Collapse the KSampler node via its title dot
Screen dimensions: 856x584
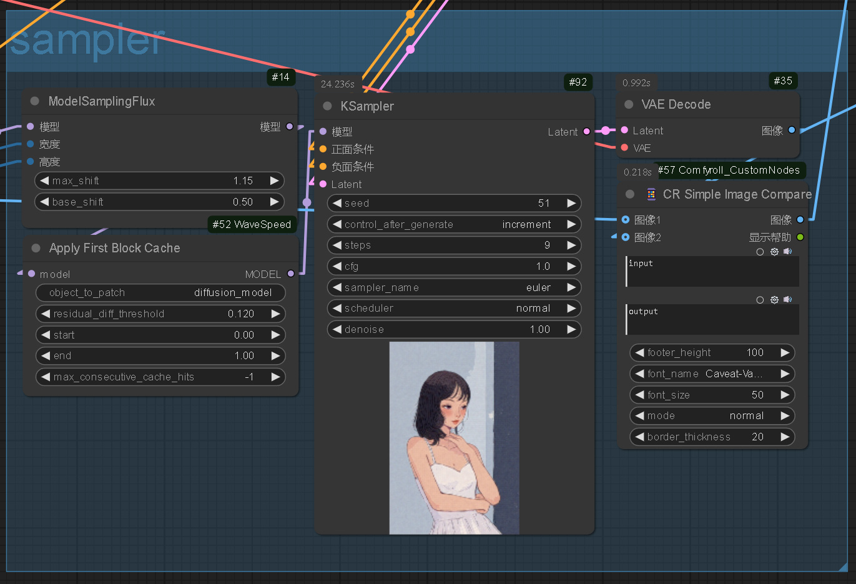click(x=327, y=106)
